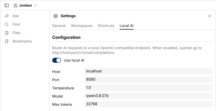Switch to the Shortcuts tab

[x=106, y=26]
